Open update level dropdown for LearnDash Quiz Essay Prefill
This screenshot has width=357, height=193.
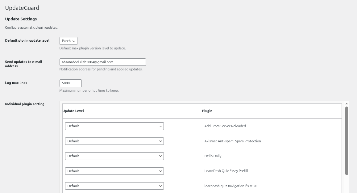point(114,171)
